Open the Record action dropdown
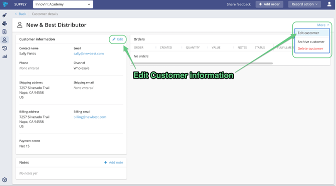The image size is (336, 186). [304, 4]
